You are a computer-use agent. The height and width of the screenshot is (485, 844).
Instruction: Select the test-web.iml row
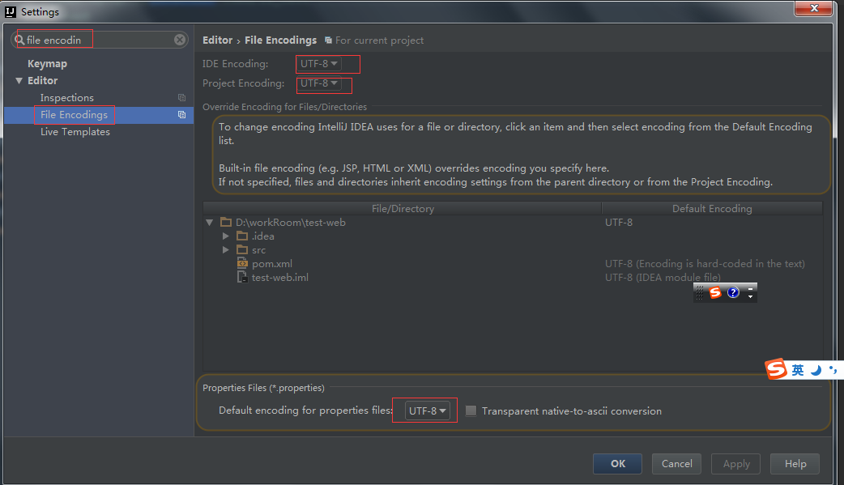[513, 278]
